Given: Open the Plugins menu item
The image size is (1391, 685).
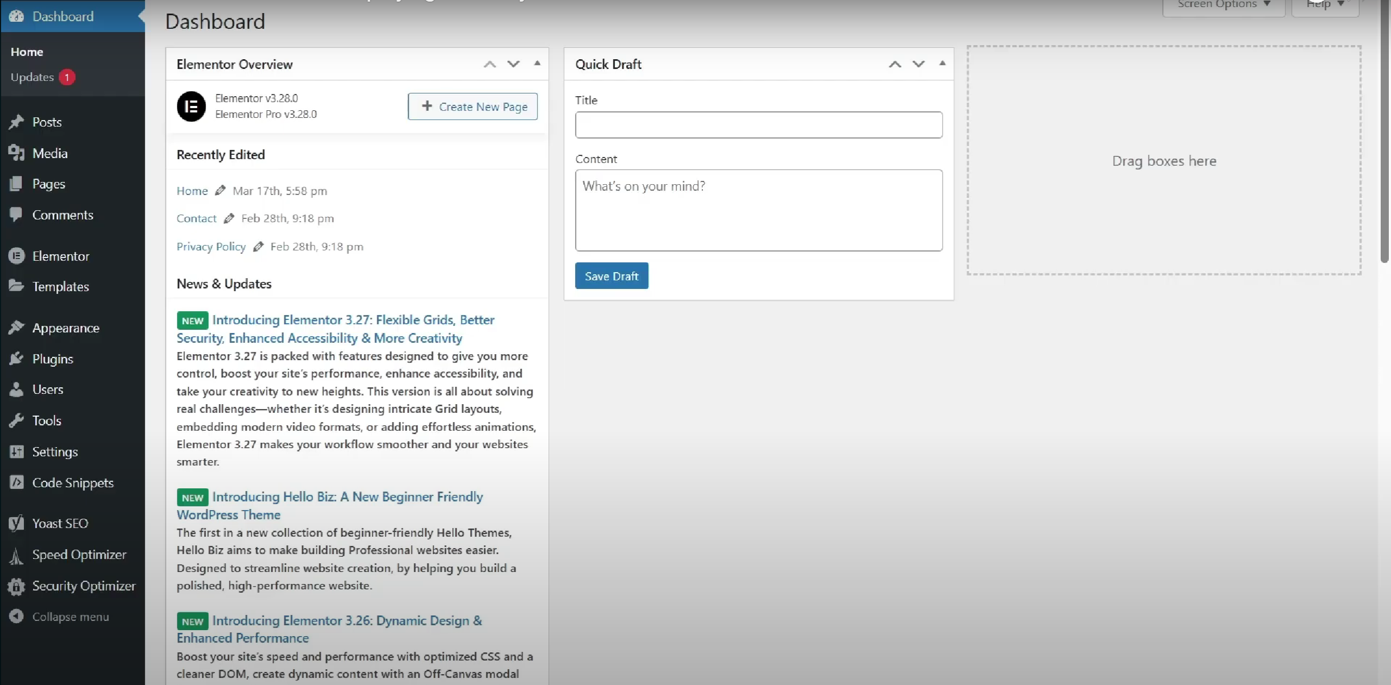Looking at the screenshot, I should [52, 359].
